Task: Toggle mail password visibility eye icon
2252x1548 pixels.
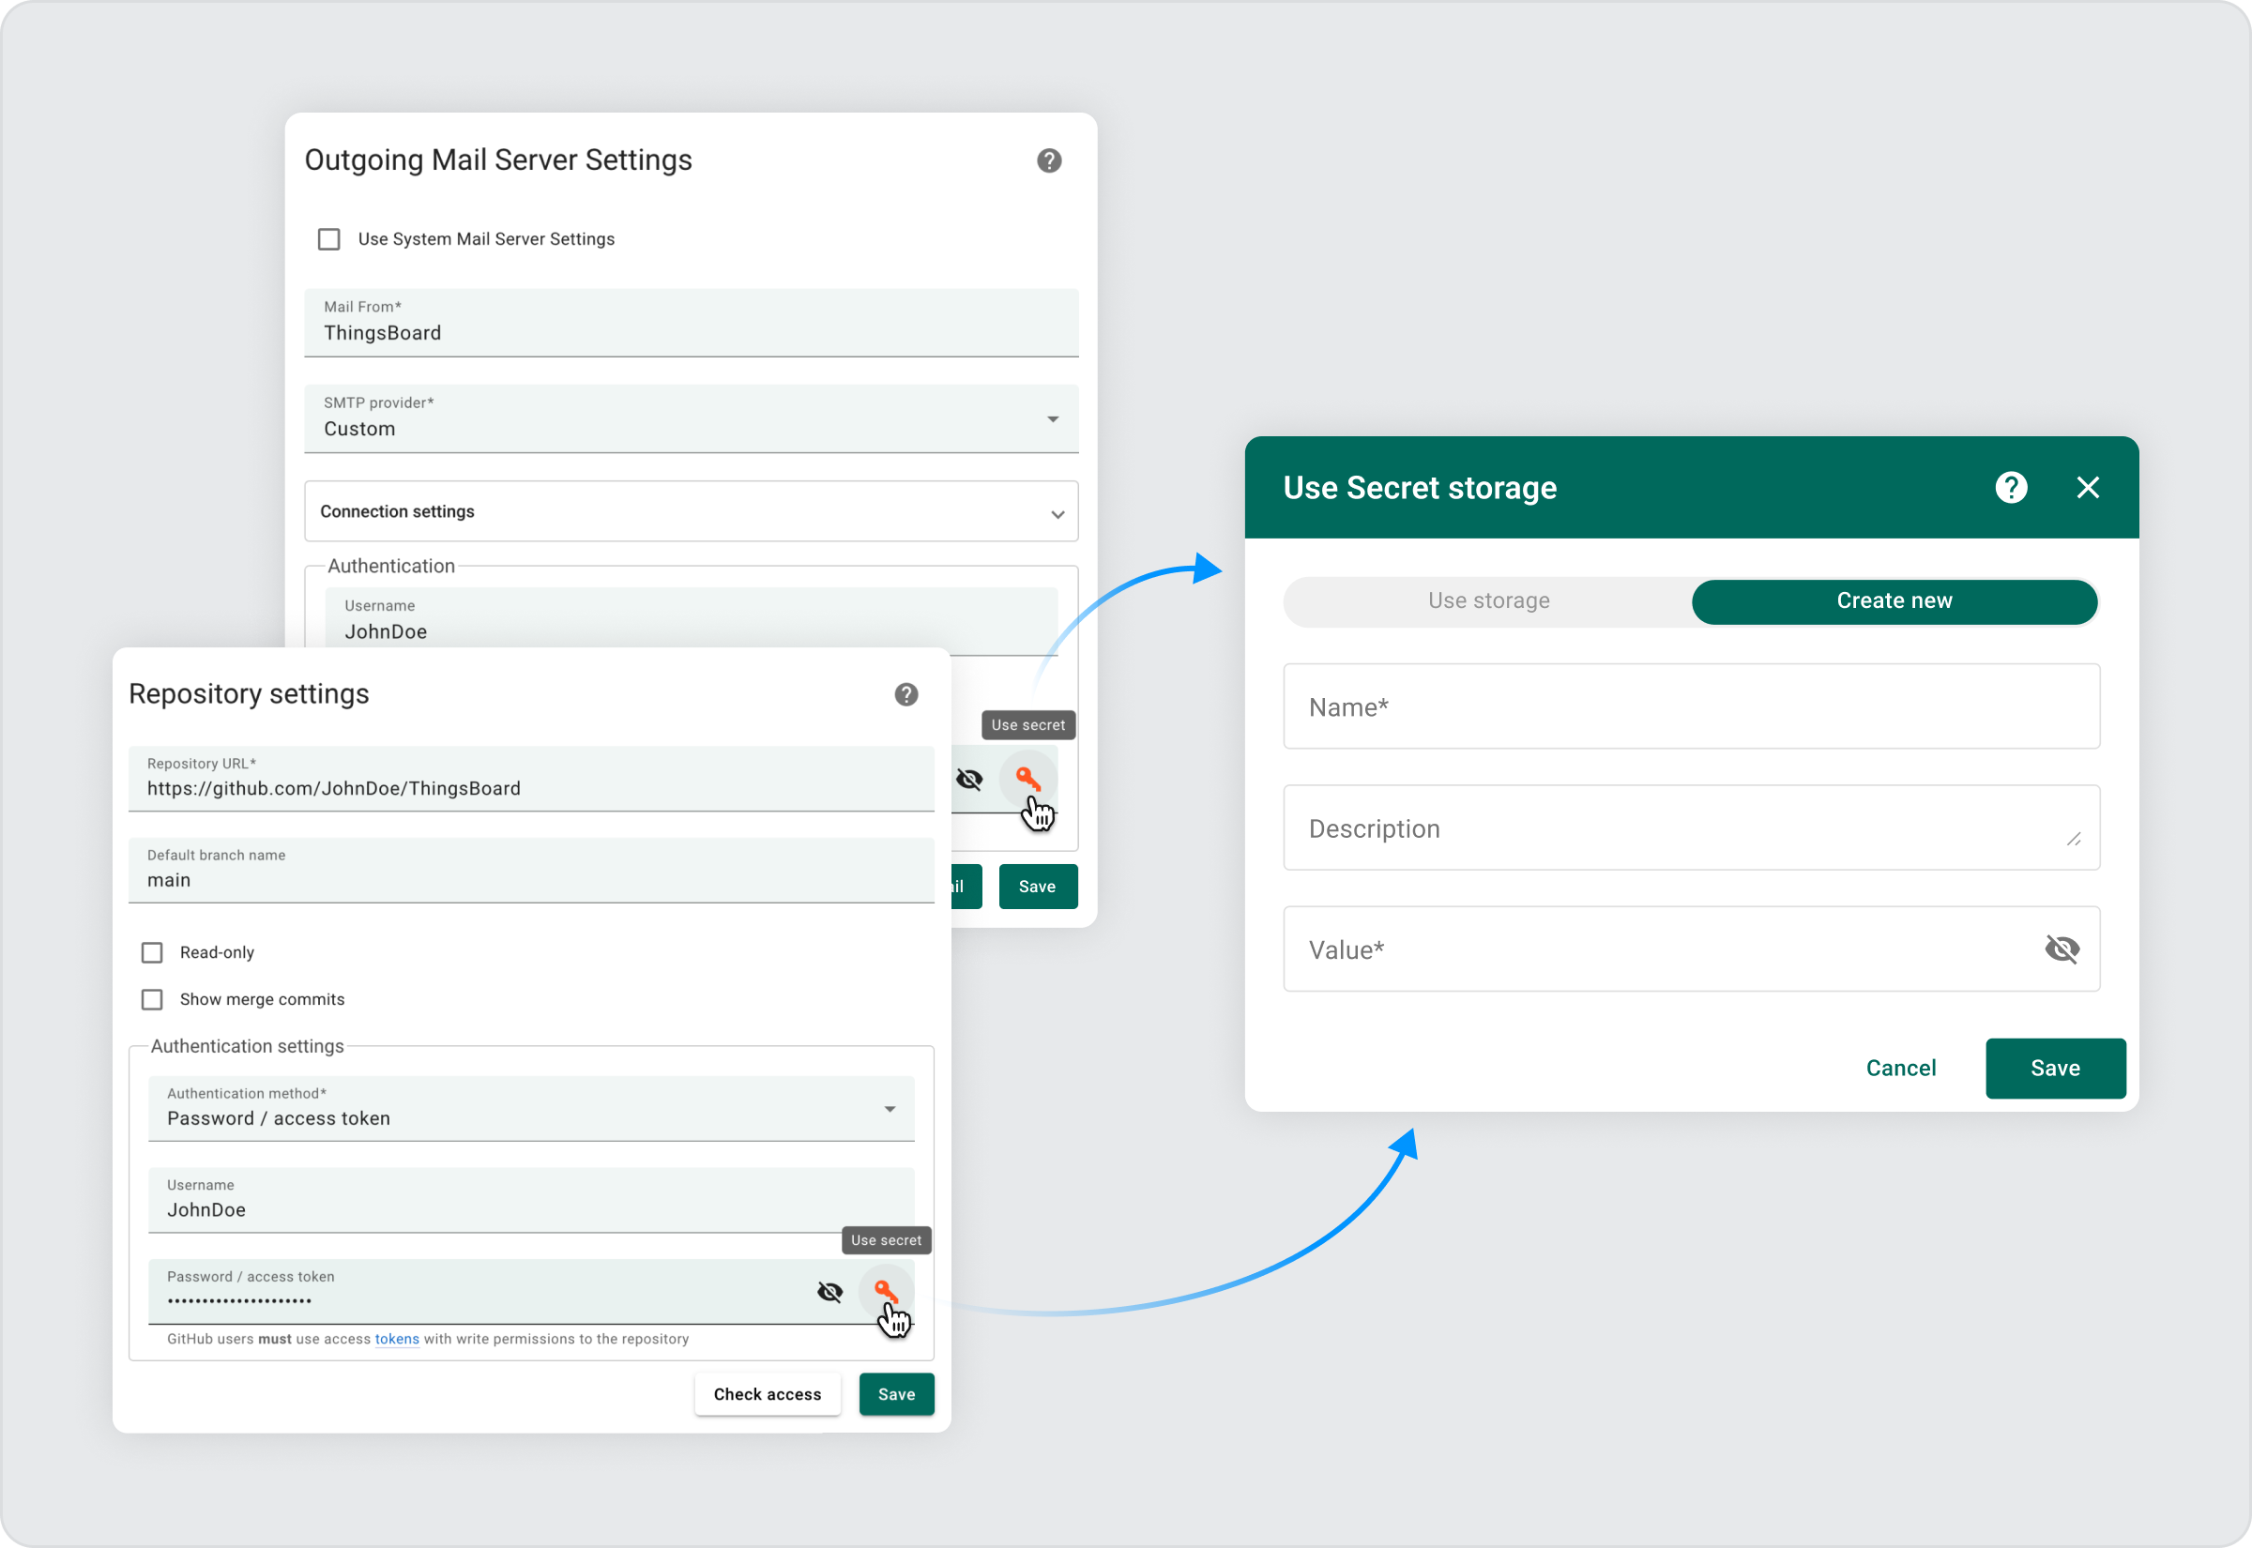Action: pos(969,779)
